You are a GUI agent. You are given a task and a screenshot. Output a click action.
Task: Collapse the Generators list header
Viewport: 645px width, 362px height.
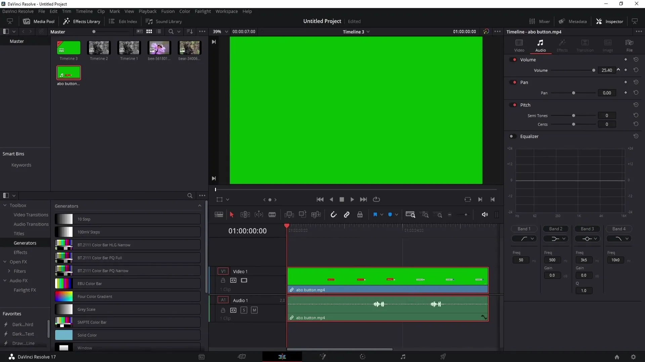pyautogui.click(x=200, y=206)
